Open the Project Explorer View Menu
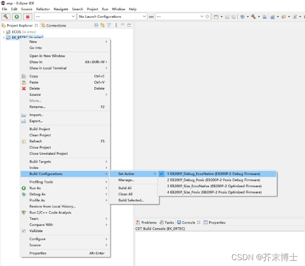This screenshot has height=266, width=305. coord(116,25)
